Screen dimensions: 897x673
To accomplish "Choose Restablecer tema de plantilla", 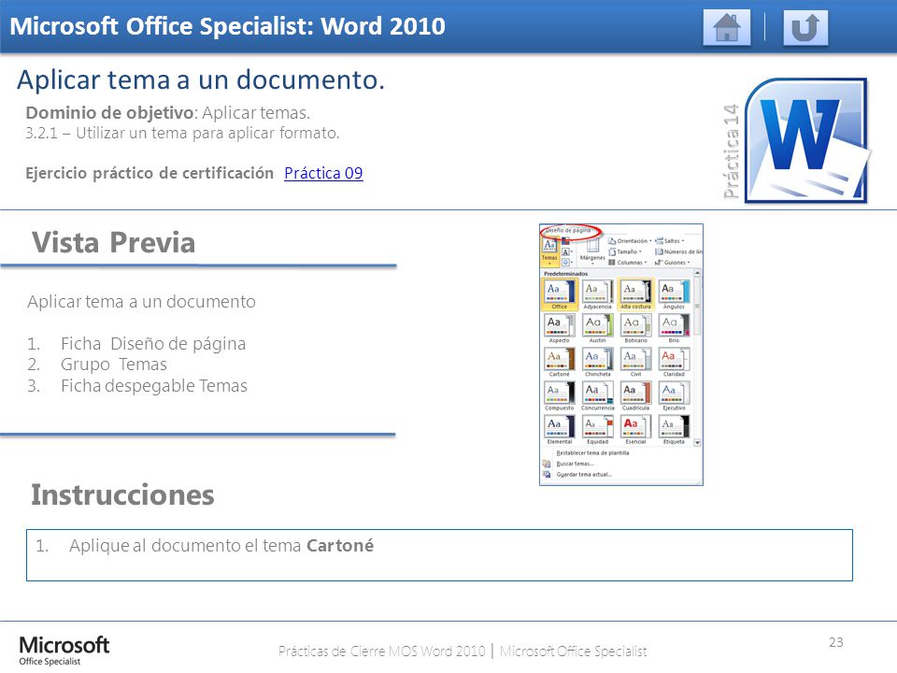I will coord(592,452).
